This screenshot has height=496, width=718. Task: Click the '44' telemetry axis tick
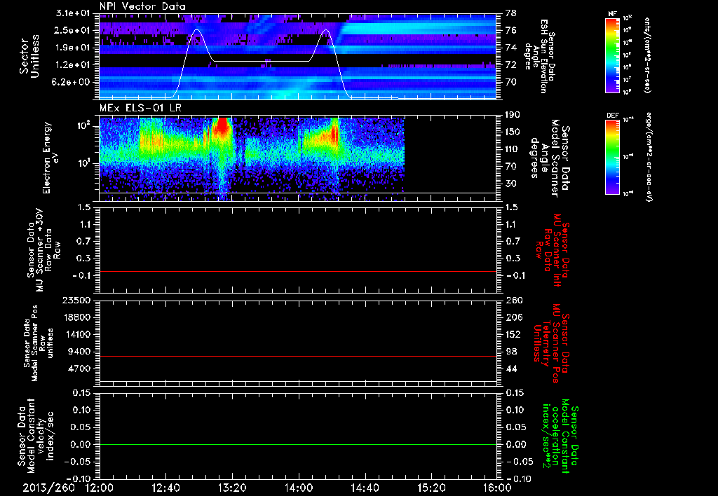511,368
